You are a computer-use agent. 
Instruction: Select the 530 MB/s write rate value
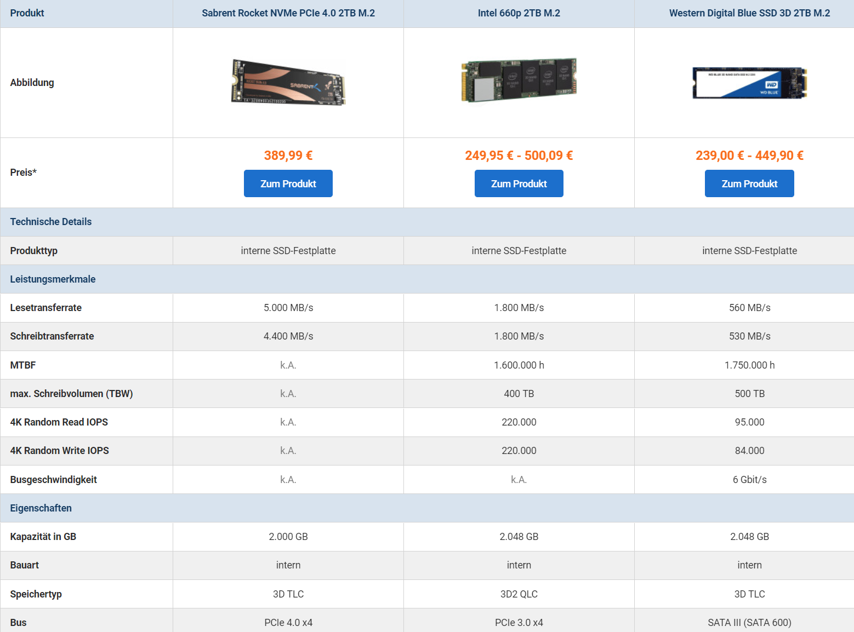pos(749,336)
